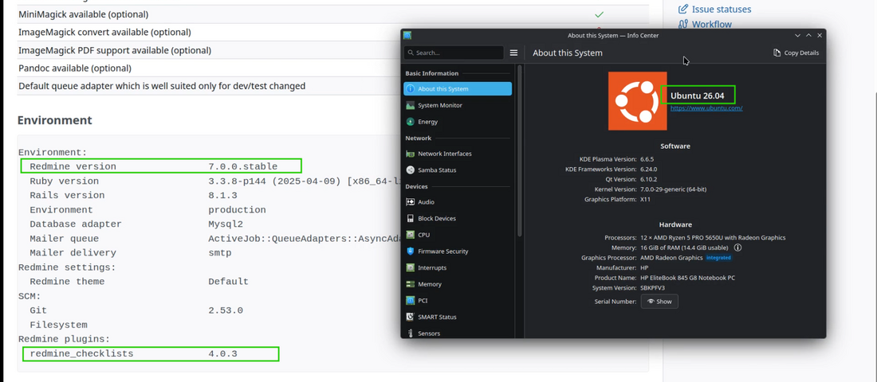This screenshot has width=877, height=382.
Task: Click the Processors AMD Ryzen value
Action: tap(713, 238)
